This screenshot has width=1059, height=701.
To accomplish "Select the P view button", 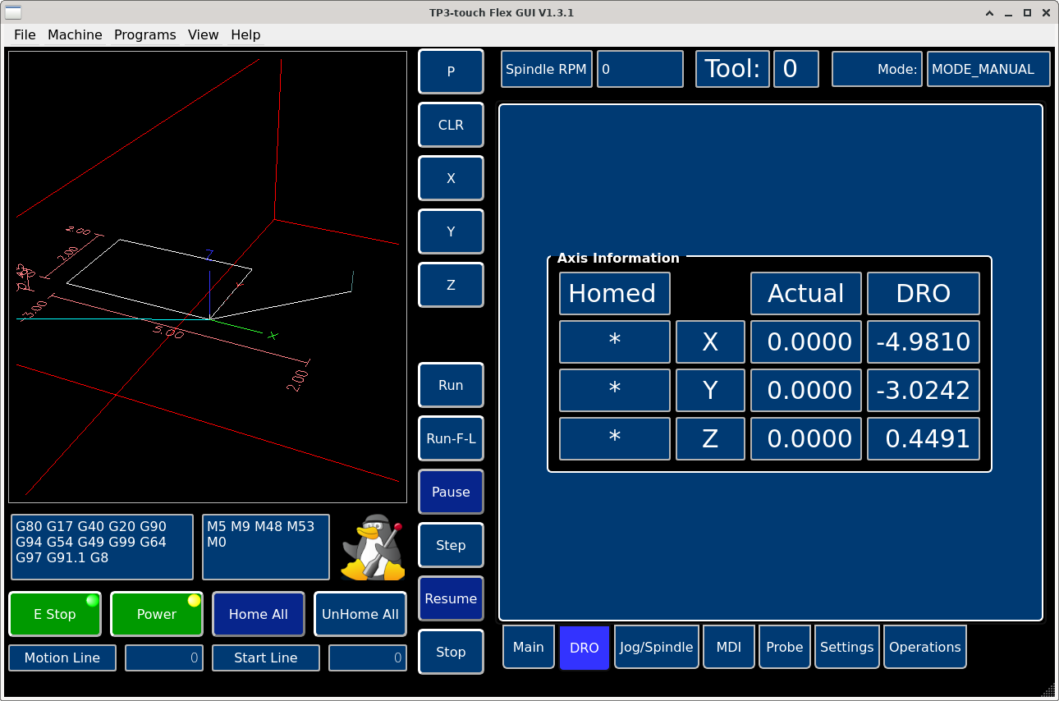I will point(451,71).
